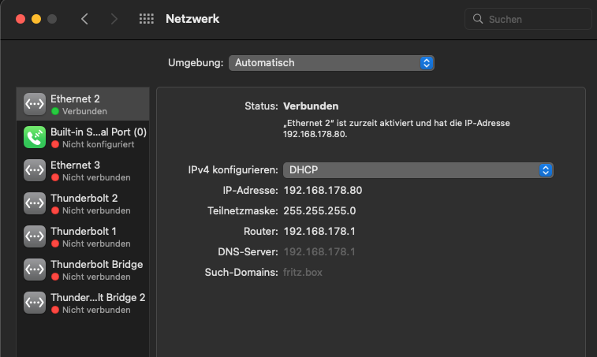Select Ethernet 3 in the services list
This screenshot has height=357, width=597.
(x=86, y=171)
